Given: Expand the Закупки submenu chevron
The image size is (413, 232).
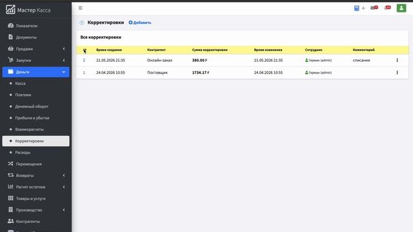Looking at the screenshot, I should pos(64,60).
